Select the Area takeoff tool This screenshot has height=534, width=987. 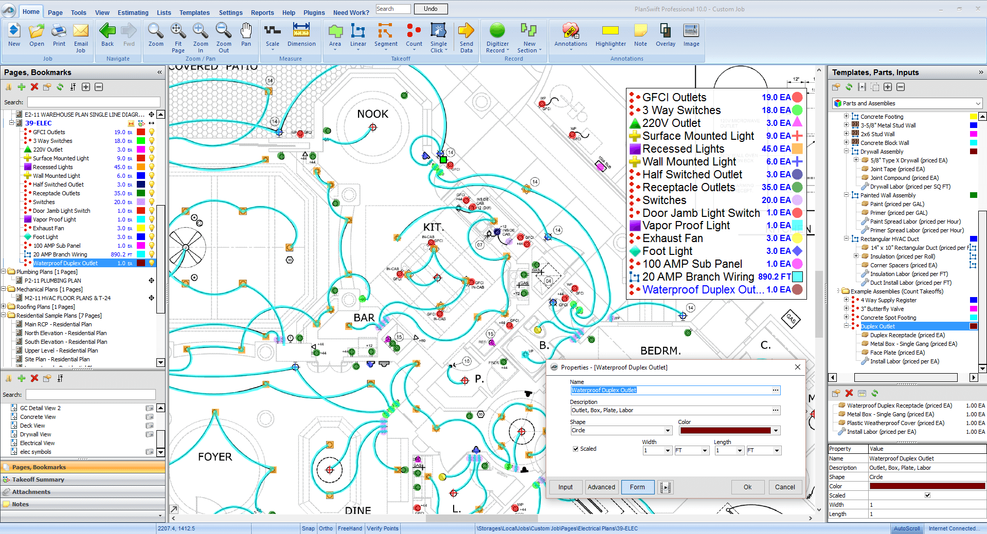(x=335, y=36)
